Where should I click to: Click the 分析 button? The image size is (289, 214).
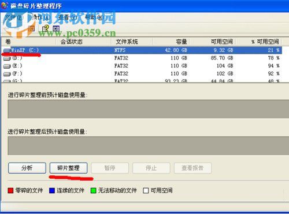coord(27,168)
